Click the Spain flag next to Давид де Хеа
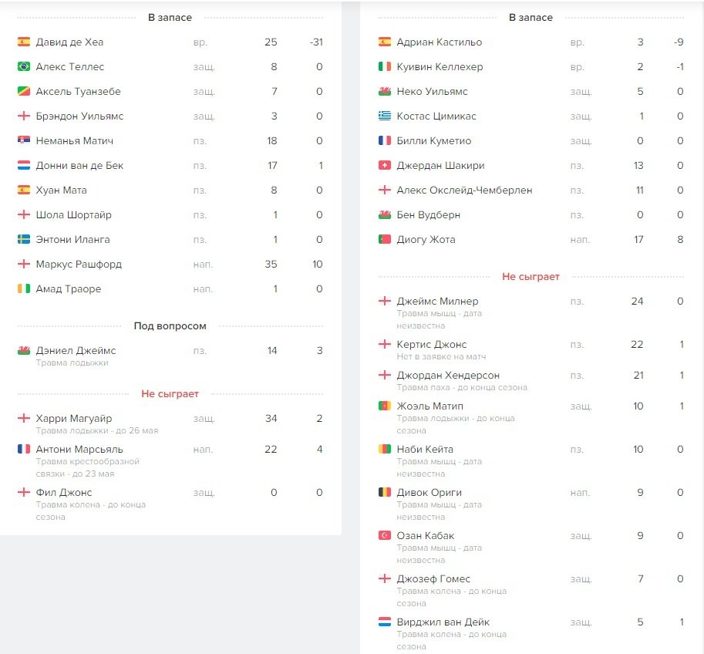 (x=24, y=42)
